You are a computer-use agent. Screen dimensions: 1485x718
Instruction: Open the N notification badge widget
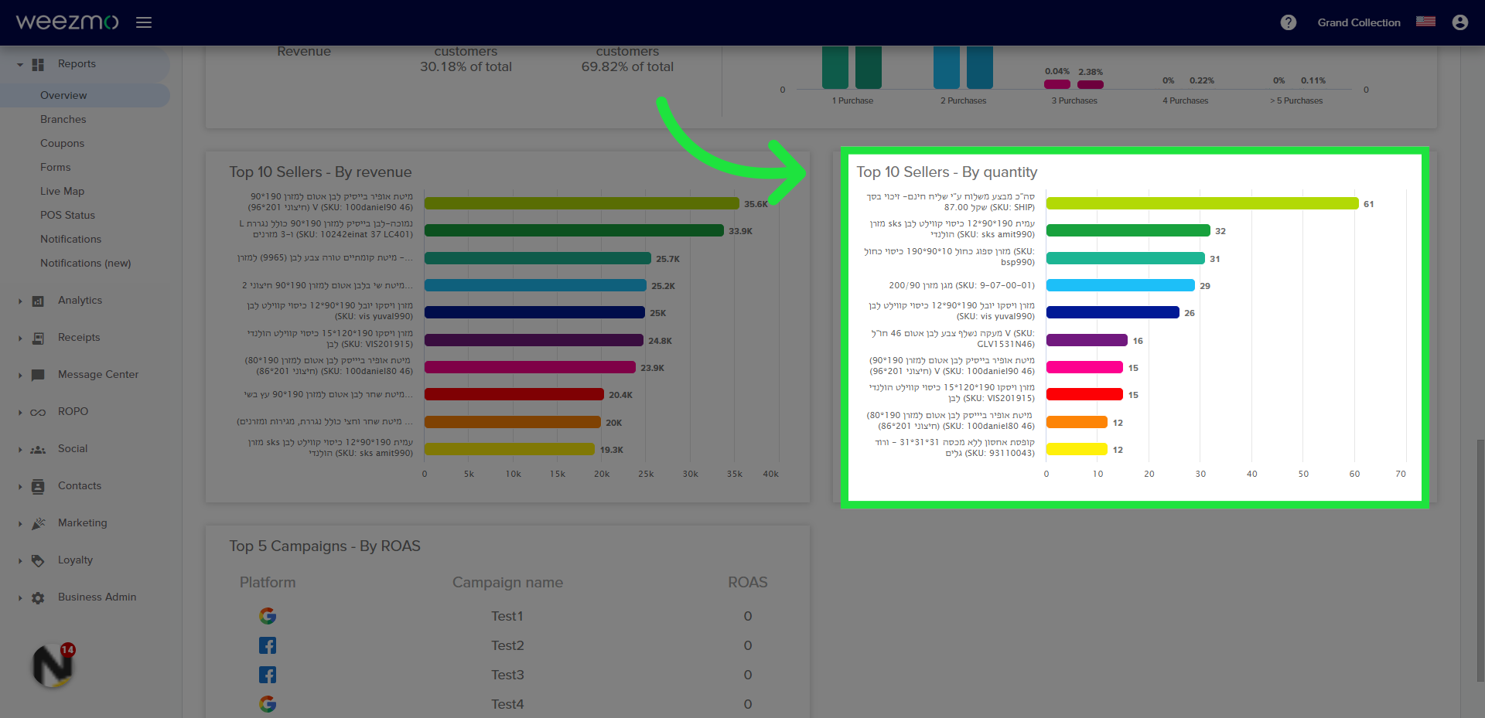tap(53, 665)
